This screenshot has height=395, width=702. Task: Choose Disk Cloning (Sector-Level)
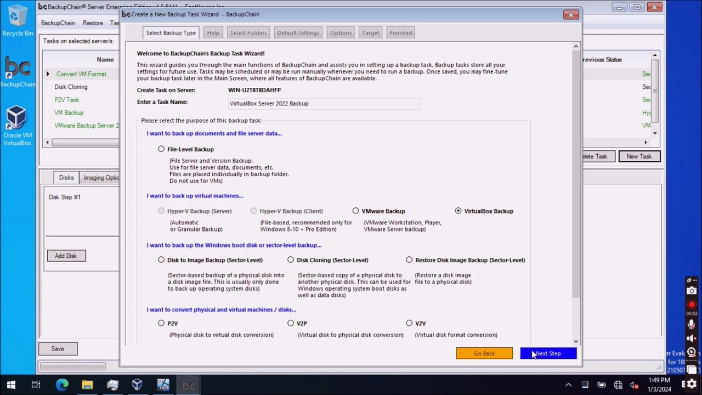291,260
